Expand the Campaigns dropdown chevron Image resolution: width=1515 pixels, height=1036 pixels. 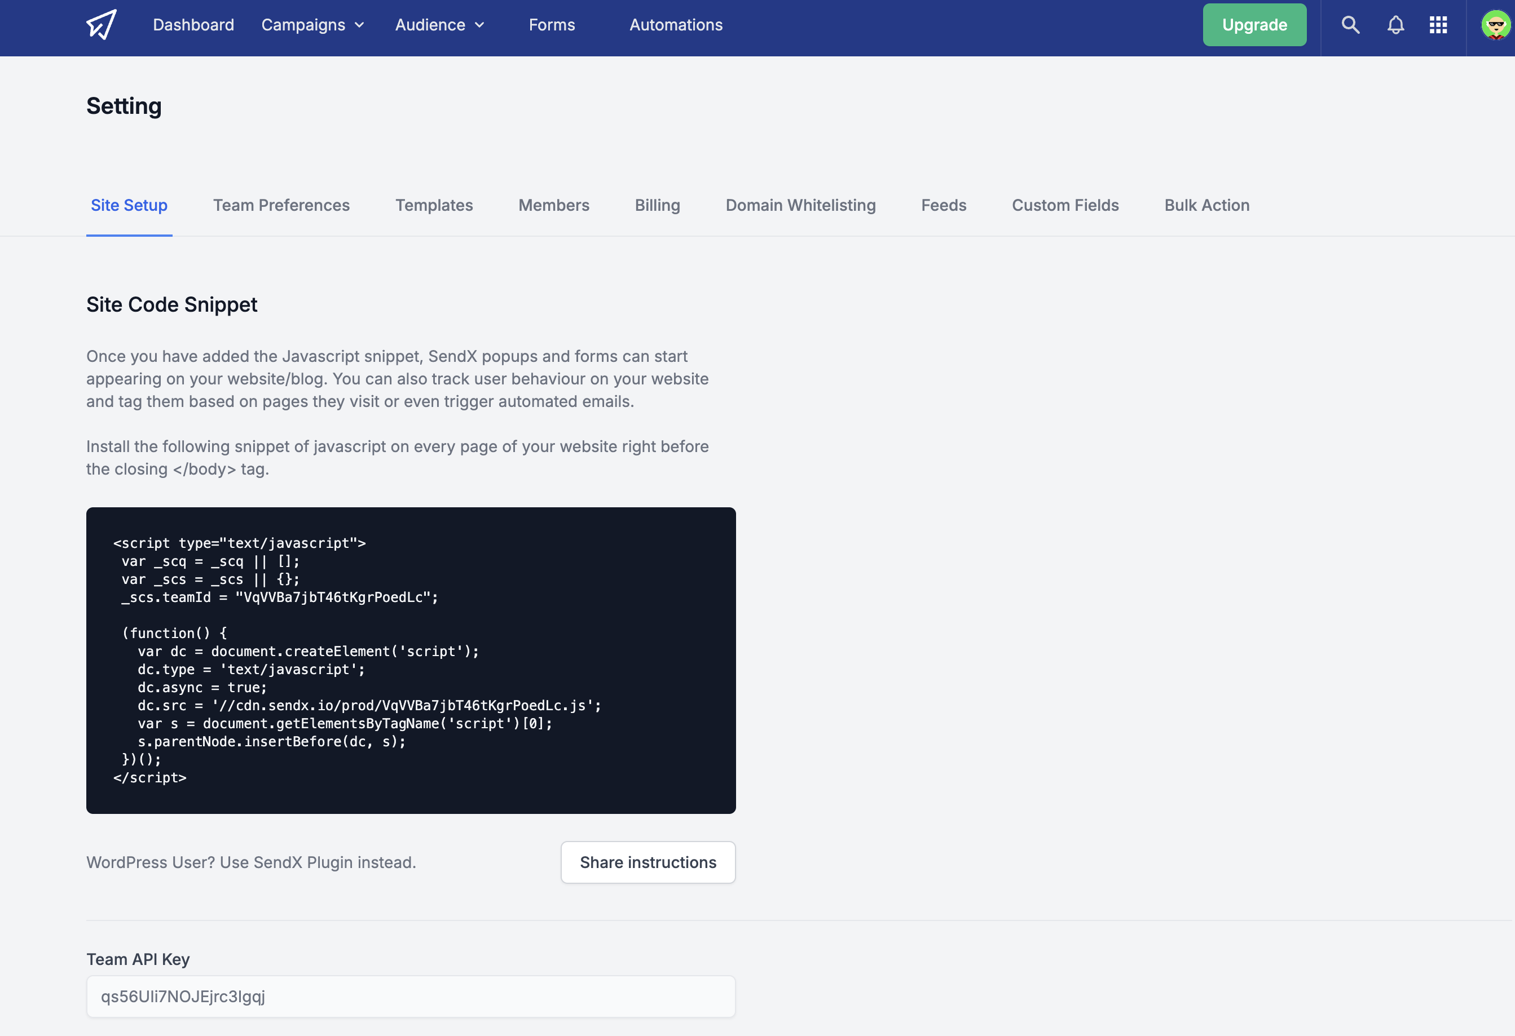(359, 25)
